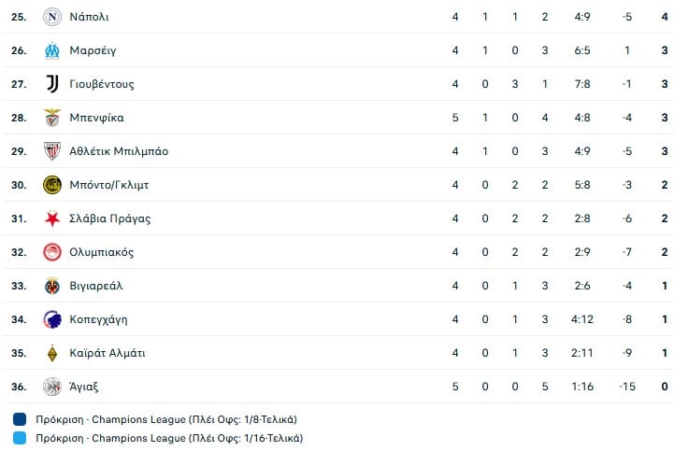Click the Benfica club crest

tap(52, 118)
